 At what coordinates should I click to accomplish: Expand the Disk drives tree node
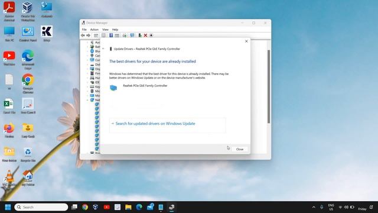[x=87, y=64]
